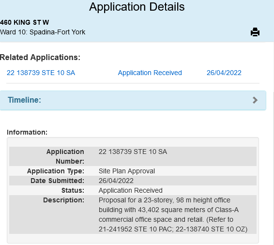Select Status value Application Received
This screenshot has width=274, height=245.
click(x=131, y=190)
